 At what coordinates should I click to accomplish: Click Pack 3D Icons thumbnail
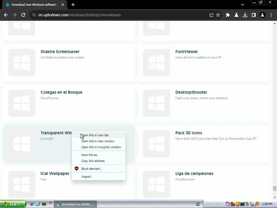(x=157, y=144)
